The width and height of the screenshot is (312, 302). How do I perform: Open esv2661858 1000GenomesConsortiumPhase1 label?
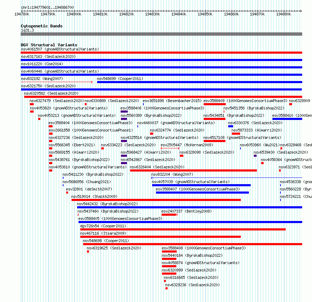91,130
